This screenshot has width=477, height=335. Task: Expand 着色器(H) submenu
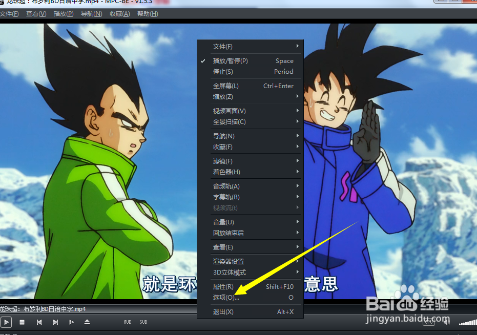250,172
